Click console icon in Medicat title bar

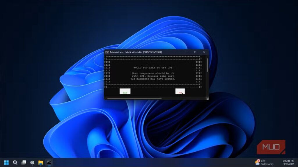click(x=107, y=52)
